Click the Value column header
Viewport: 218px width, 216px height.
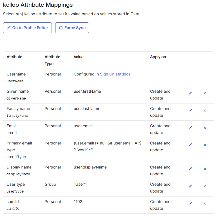tap(79, 57)
